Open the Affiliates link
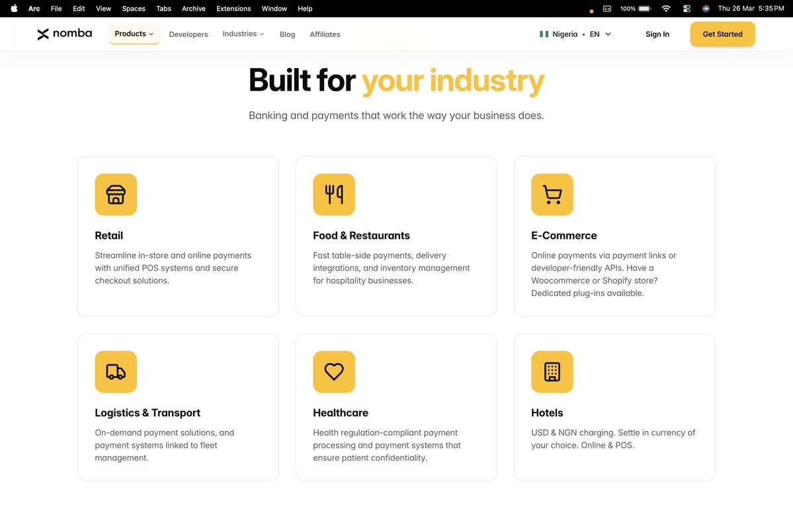The width and height of the screenshot is (793, 515). (x=325, y=34)
